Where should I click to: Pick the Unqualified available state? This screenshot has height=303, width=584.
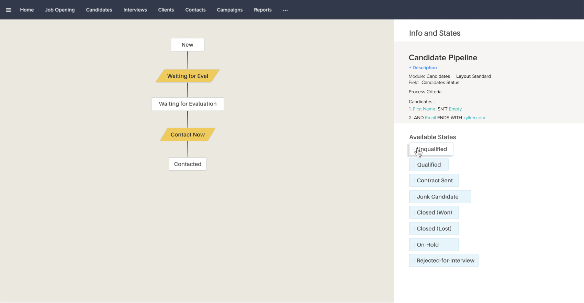pyautogui.click(x=431, y=149)
